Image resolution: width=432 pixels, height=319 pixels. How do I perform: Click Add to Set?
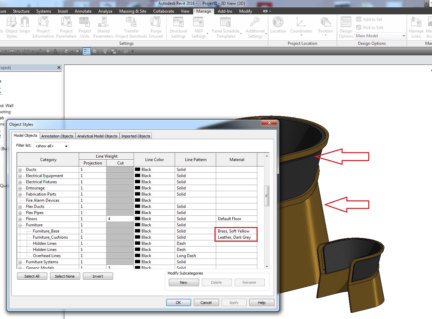(369, 19)
